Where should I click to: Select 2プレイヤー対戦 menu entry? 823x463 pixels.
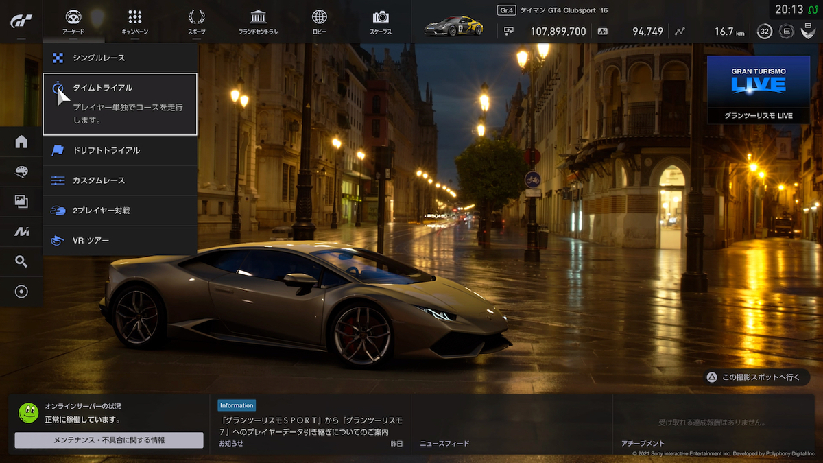coord(120,211)
